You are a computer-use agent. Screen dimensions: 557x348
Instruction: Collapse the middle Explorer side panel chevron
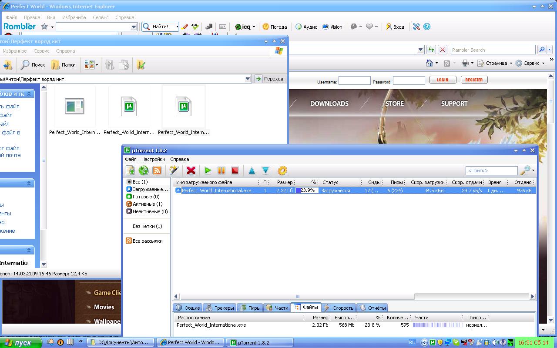point(30,183)
